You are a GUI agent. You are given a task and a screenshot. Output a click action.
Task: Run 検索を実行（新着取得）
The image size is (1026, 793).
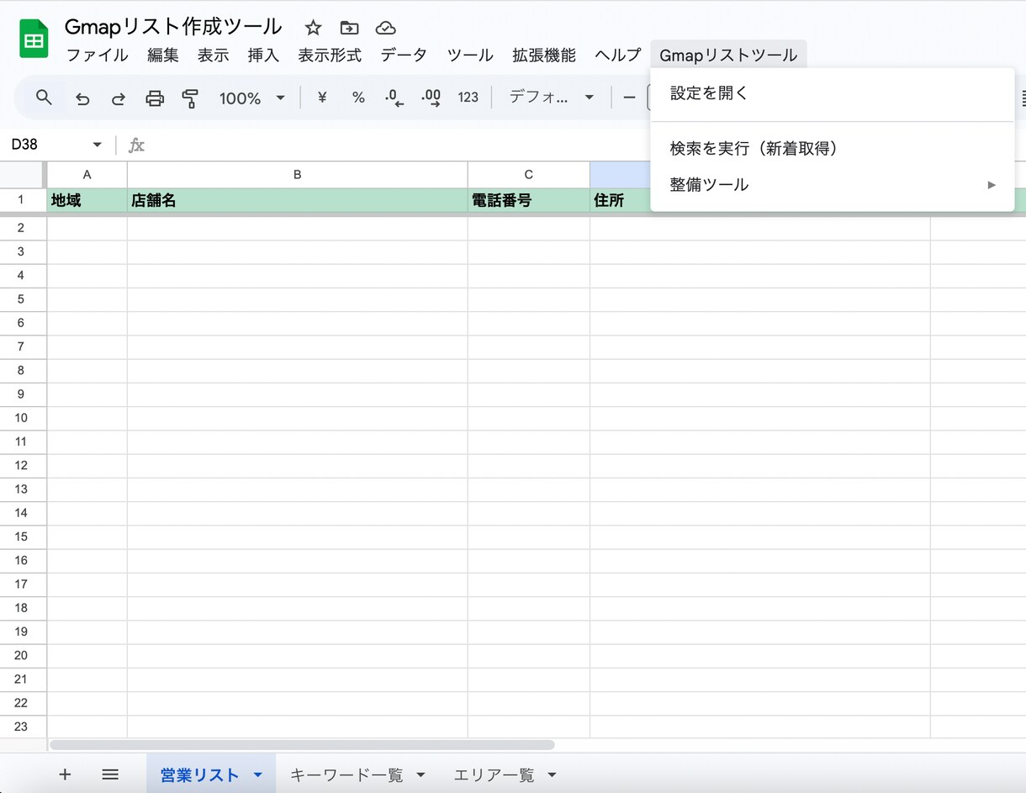[x=833, y=149]
